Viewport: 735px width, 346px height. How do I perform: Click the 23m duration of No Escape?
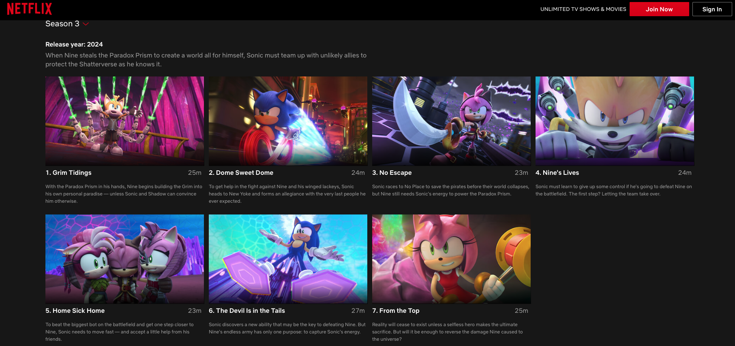click(x=521, y=173)
